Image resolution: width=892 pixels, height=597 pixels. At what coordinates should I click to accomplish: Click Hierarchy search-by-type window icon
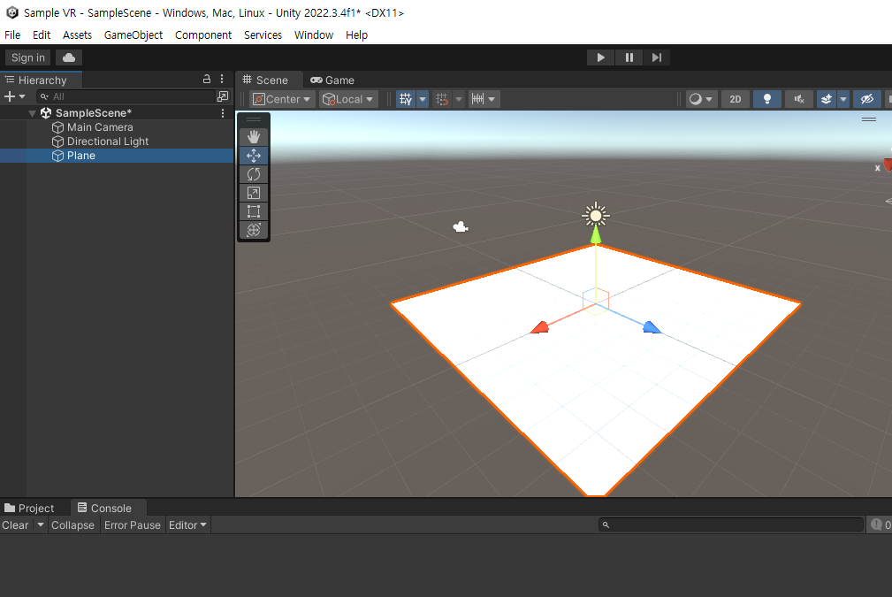tap(223, 96)
